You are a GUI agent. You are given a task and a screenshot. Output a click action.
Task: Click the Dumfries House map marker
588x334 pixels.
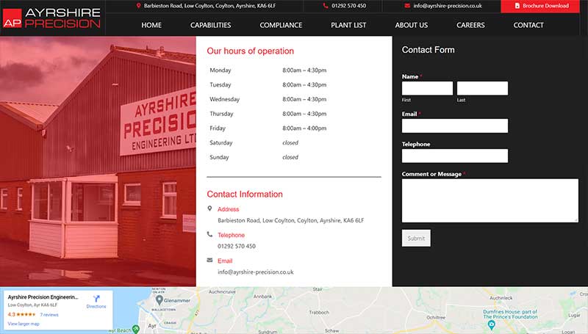coord(491,324)
